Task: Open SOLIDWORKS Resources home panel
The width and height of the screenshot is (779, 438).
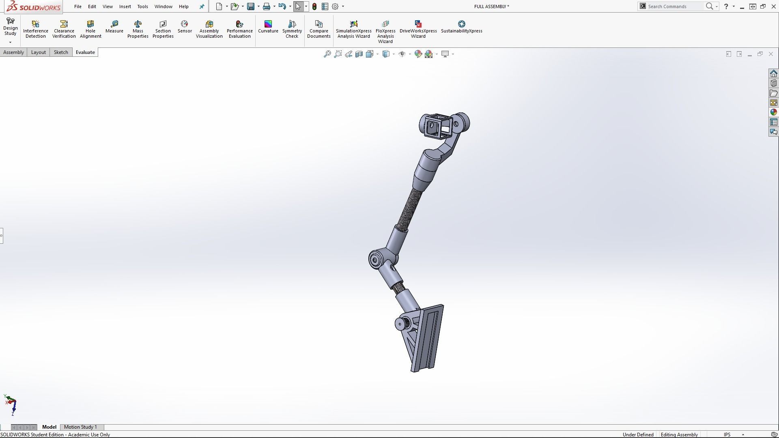Action: [x=774, y=73]
